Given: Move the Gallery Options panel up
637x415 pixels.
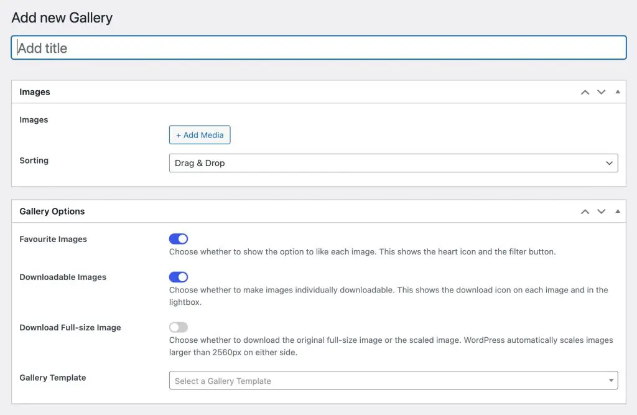Looking at the screenshot, I should 585,212.
